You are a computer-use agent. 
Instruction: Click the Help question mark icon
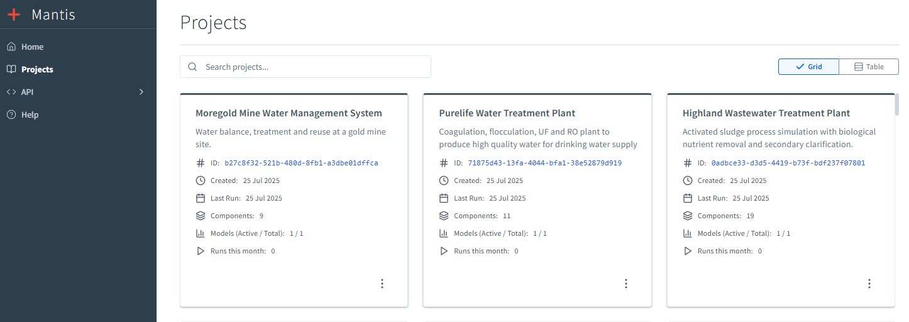(11, 114)
